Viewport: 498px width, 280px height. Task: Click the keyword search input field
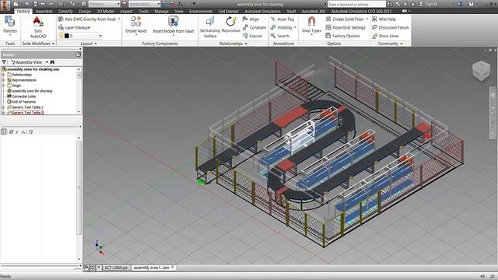[356, 4]
